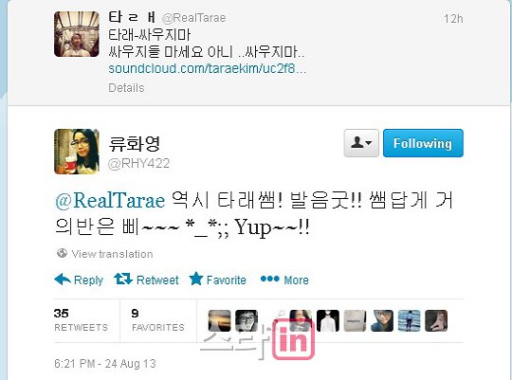Open the soundcloud.com/taraekim link

pyautogui.click(x=208, y=68)
